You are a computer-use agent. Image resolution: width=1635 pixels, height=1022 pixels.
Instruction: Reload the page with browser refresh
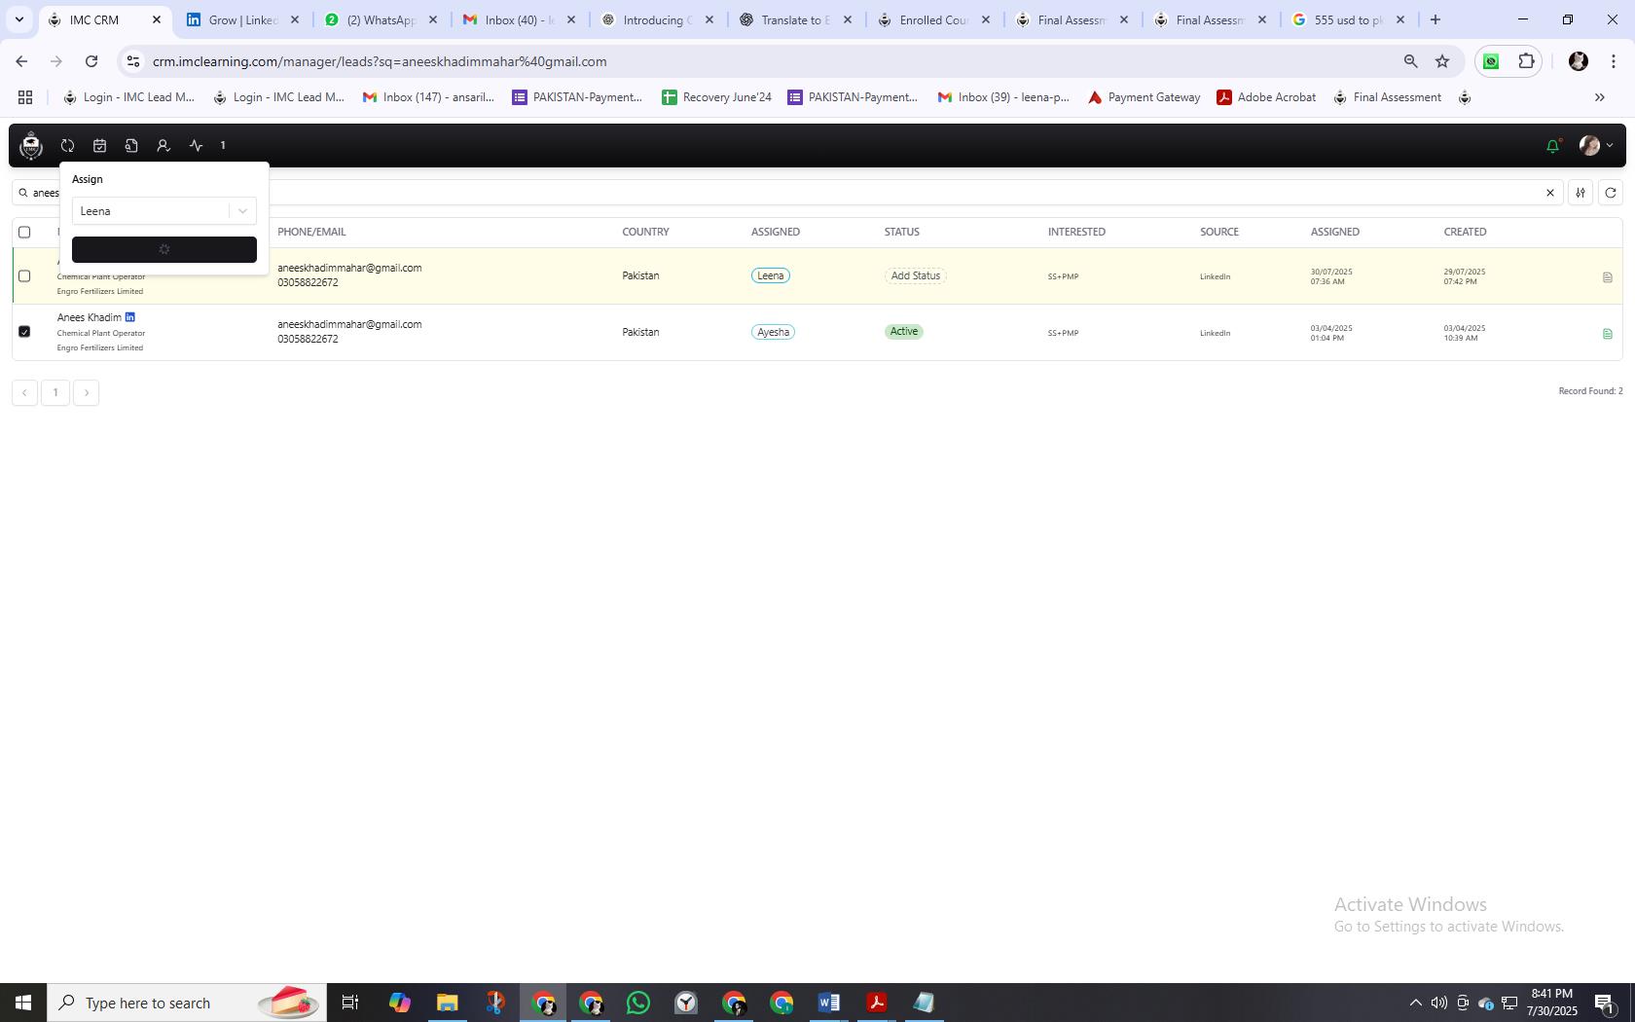pyautogui.click(x=91, y=61)
